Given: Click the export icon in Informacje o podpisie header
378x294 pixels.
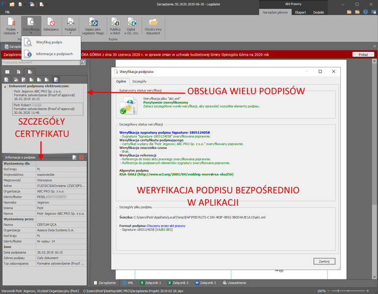Looking at the screenshot, I should [x=74, y=157].
